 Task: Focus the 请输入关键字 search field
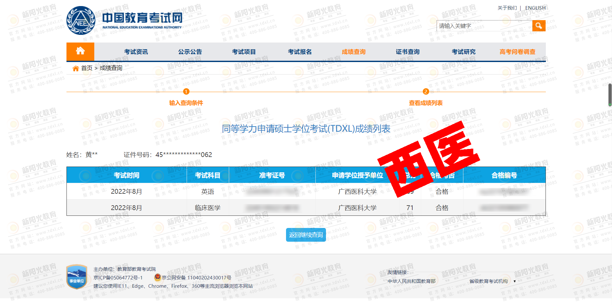pyautogui.click(x=484, y=26)
